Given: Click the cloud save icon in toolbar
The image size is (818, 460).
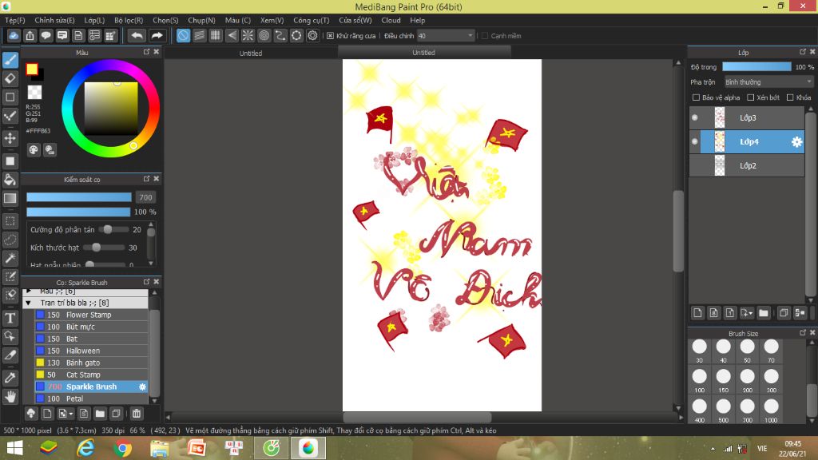Looking at the screenshot, I should coord(14,35).
